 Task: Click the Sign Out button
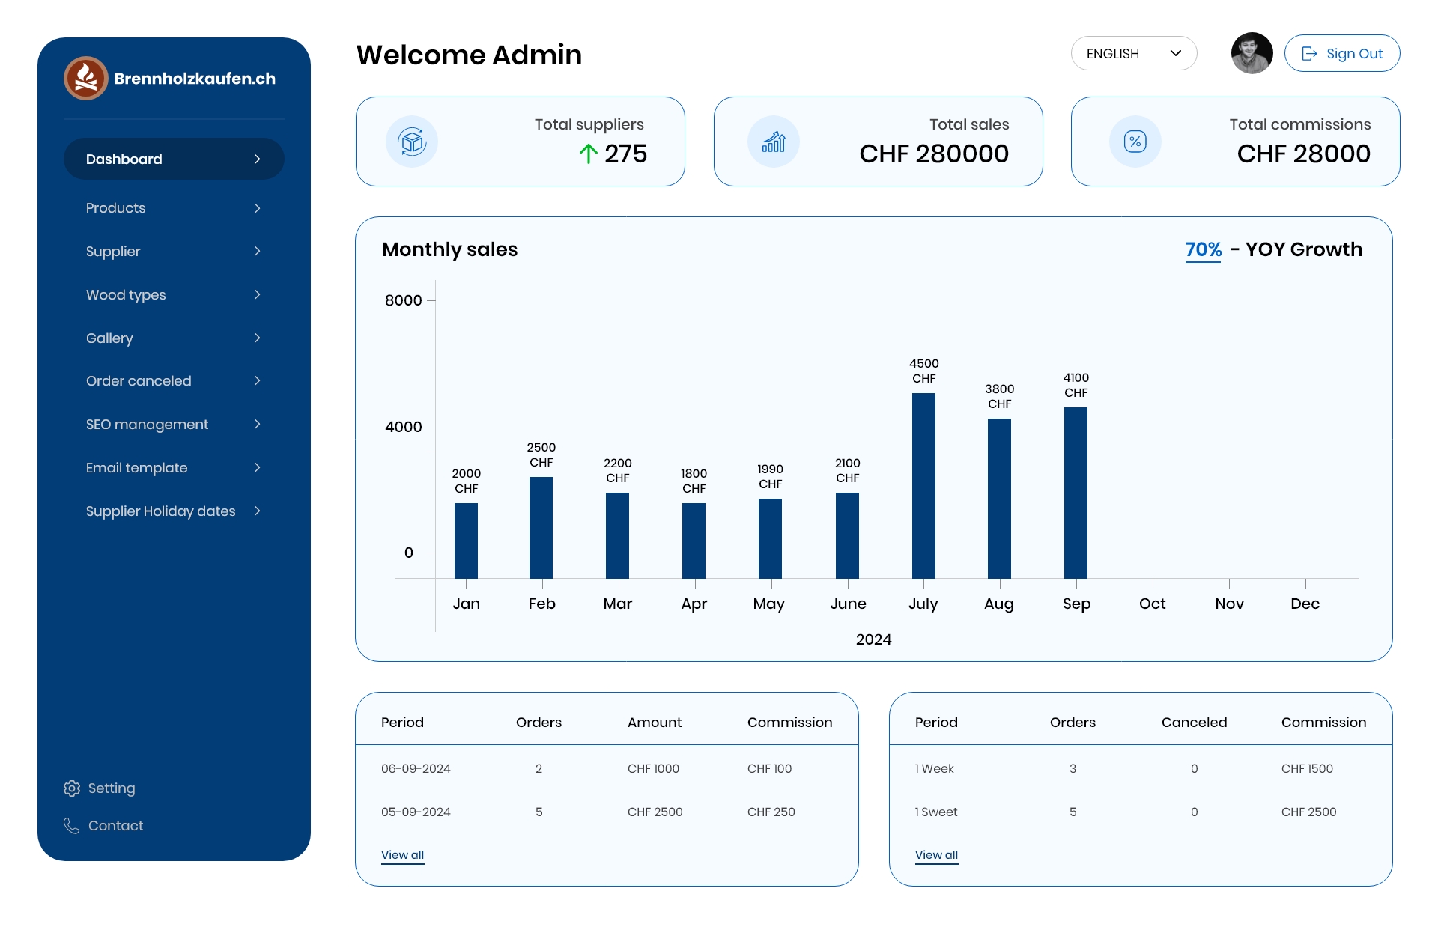[x=1341, y=53]
